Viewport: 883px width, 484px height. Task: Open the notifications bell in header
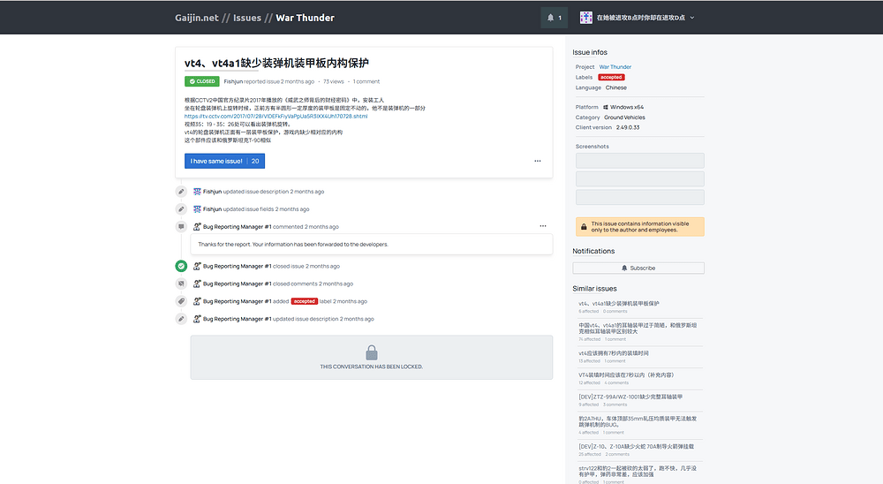click(x=554, y=18)
